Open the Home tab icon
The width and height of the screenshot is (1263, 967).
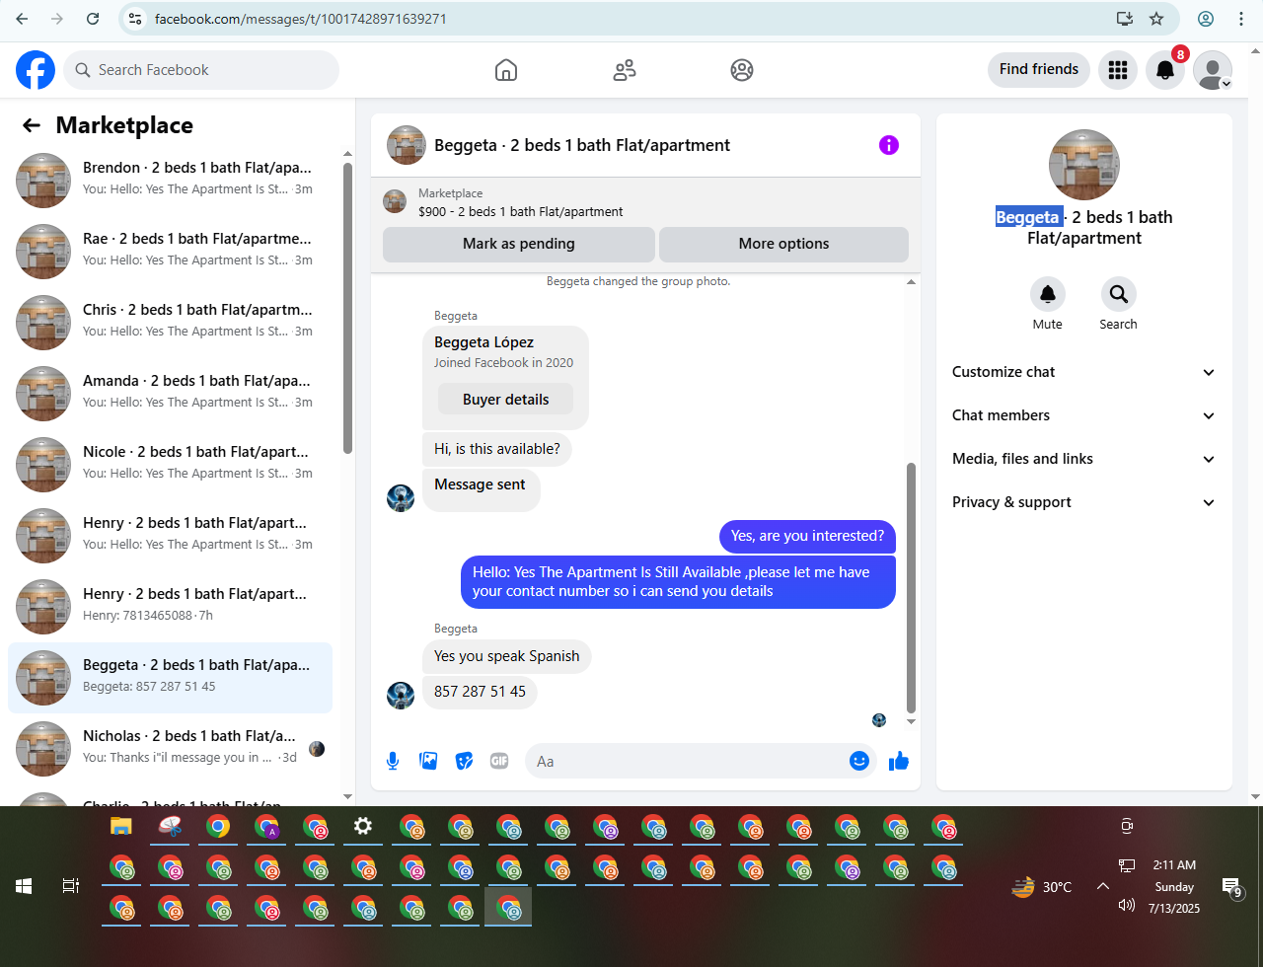(x=506, y=70)
